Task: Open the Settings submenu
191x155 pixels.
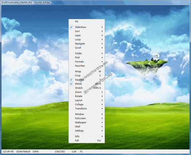Action: coord(87,131)
